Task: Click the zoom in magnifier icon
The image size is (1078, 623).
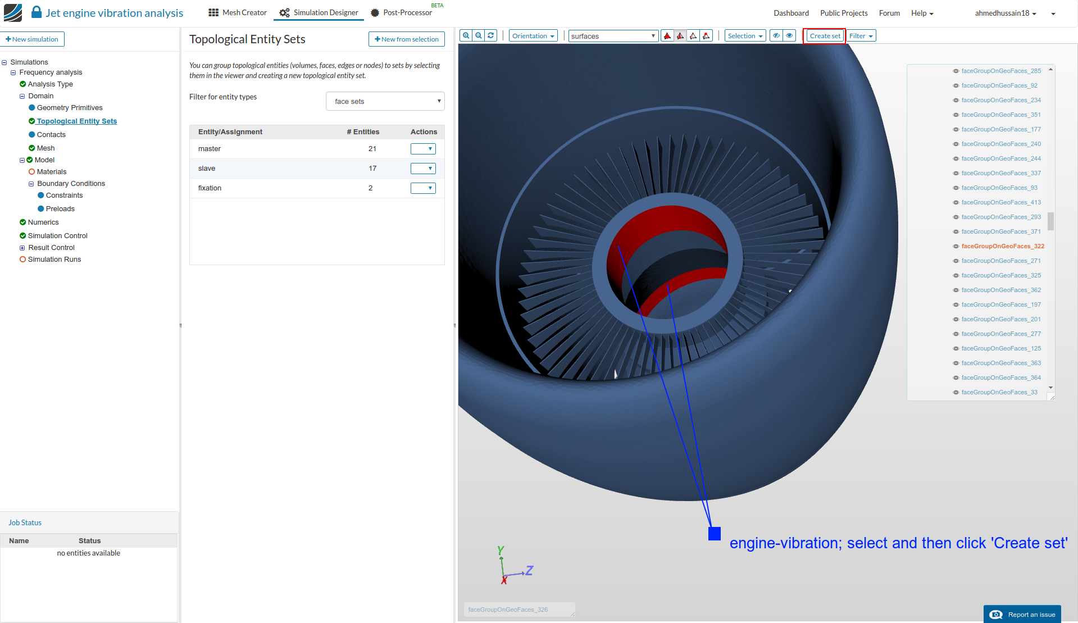Action: click(x=466, y=36)
